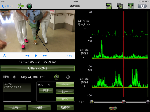
Task: Open the 比較 comparison view
Action: [15, 107]
